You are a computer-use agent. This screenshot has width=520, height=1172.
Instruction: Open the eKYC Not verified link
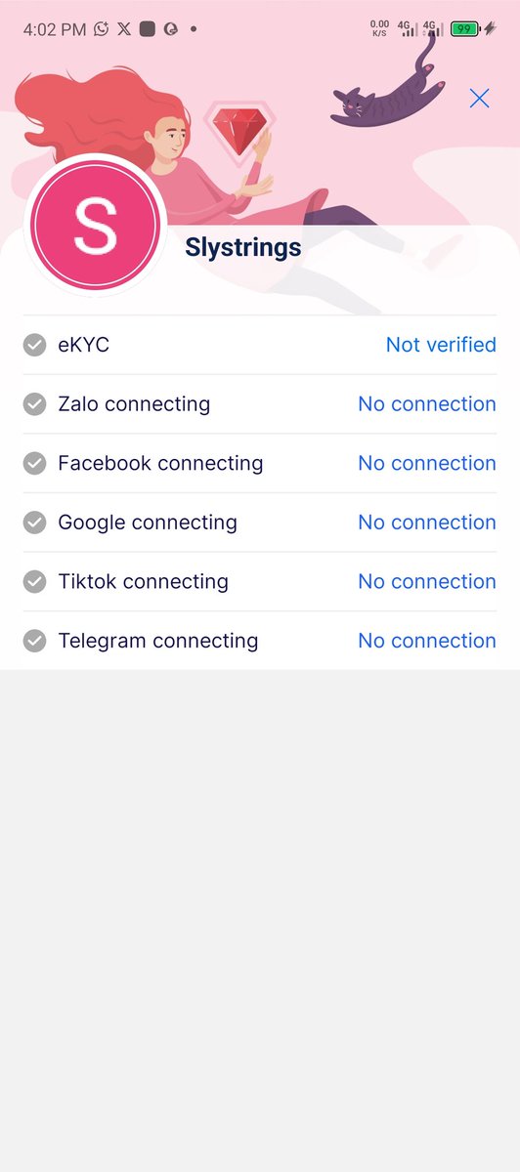[x=441, y=345]
